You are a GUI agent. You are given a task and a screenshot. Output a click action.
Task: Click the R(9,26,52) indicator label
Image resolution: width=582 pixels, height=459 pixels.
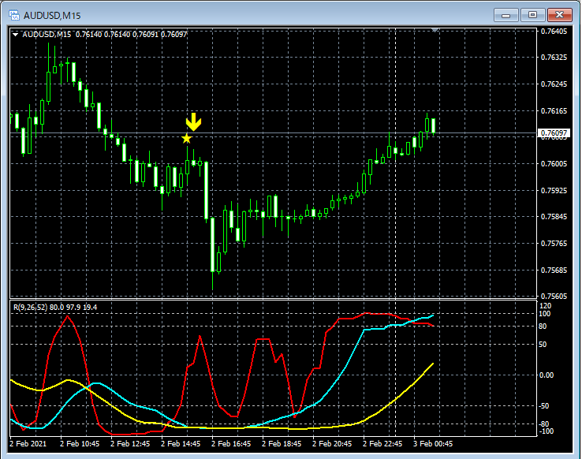55,308
